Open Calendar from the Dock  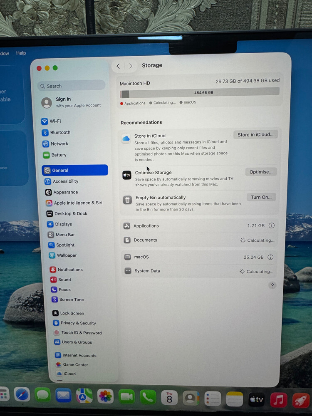click(x=169, y=398)
